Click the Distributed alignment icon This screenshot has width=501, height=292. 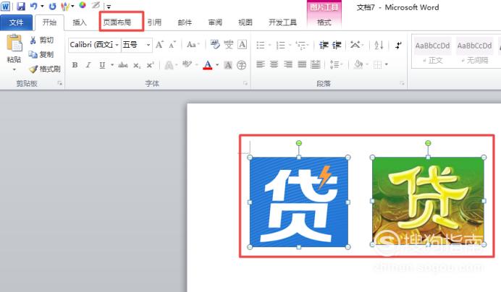tap(316, 65)
